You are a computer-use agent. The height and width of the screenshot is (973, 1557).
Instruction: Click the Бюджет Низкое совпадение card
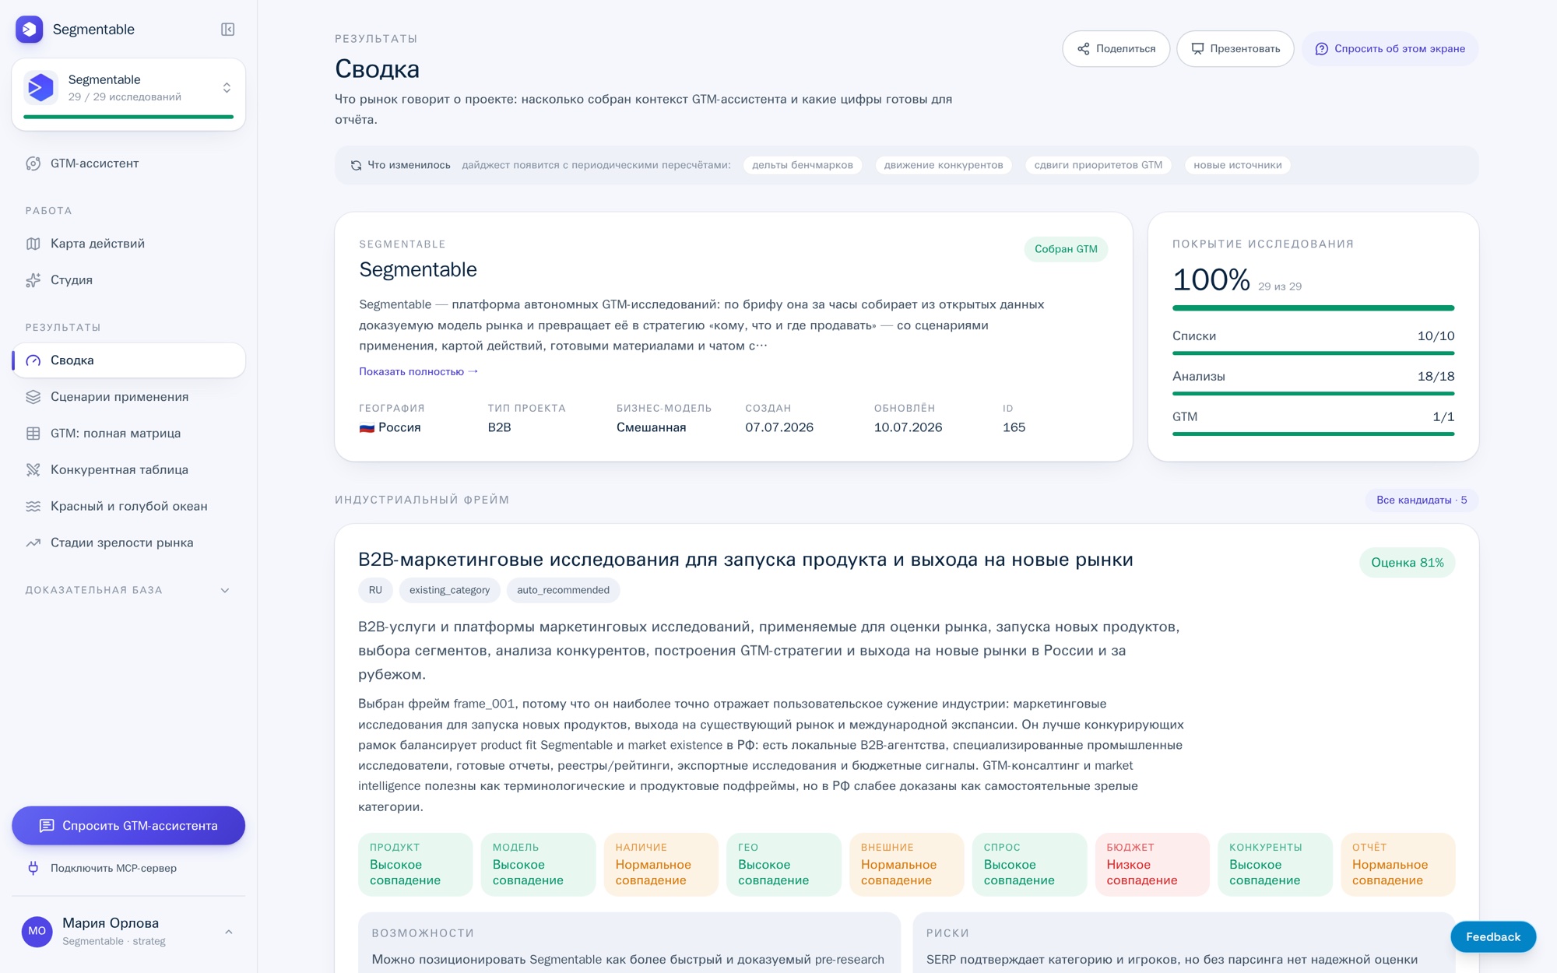[x=1152, y=865]
